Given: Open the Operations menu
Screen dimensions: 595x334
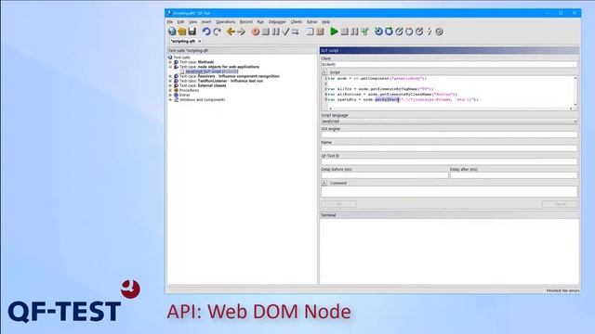Looking at the screenshot, I should pos(225,22).
